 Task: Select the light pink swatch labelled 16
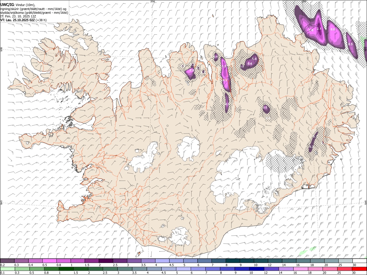pyautogui.click(x=301, y=269)
